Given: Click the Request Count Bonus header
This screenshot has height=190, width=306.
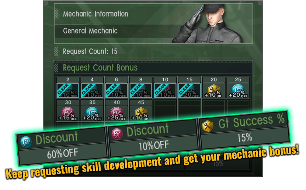Looking at the screenshot, I should click(100, 68).
